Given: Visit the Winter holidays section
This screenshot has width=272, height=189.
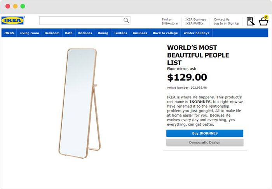Looking at the screenshot, I should [197, 33].
